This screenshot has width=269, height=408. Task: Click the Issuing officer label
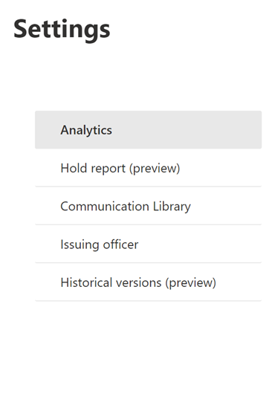[x=99, y=245]
